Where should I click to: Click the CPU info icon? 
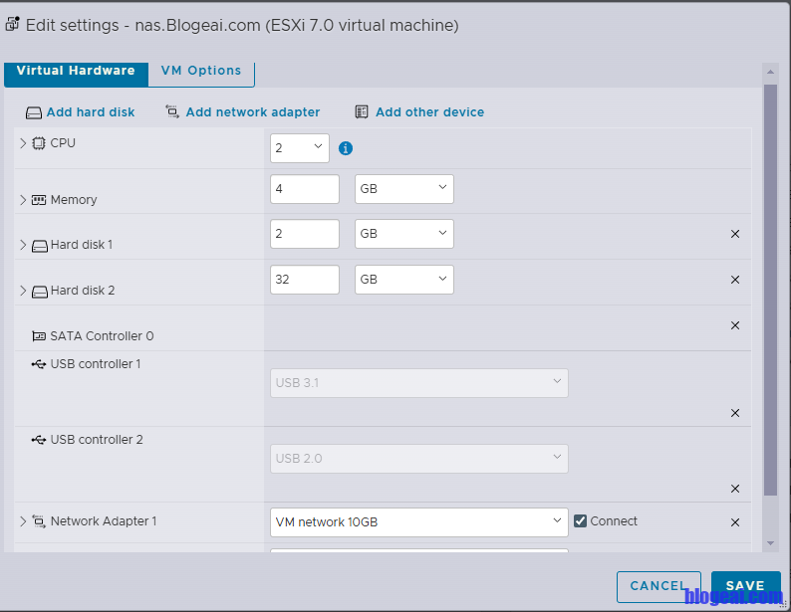tap(346, 148)
